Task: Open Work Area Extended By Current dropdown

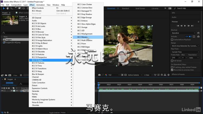Action: point(185,46)
